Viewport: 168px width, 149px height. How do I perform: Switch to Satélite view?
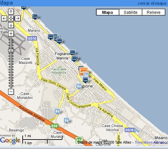tap(130, 12)
